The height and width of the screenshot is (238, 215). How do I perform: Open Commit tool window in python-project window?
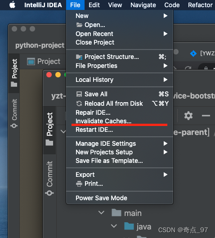tap(14, 113)
